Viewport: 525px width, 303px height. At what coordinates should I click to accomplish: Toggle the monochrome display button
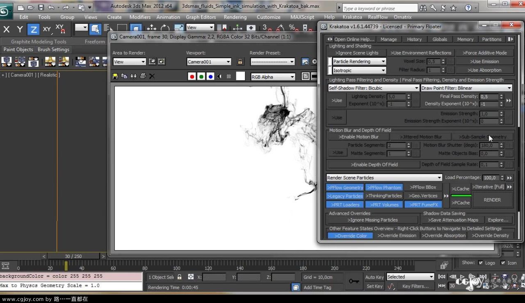(228, 76)
